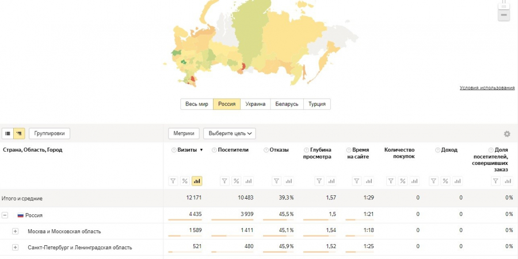Expand Москва и Московская область row
518x259 pixels.
click(x=15, y=231)
